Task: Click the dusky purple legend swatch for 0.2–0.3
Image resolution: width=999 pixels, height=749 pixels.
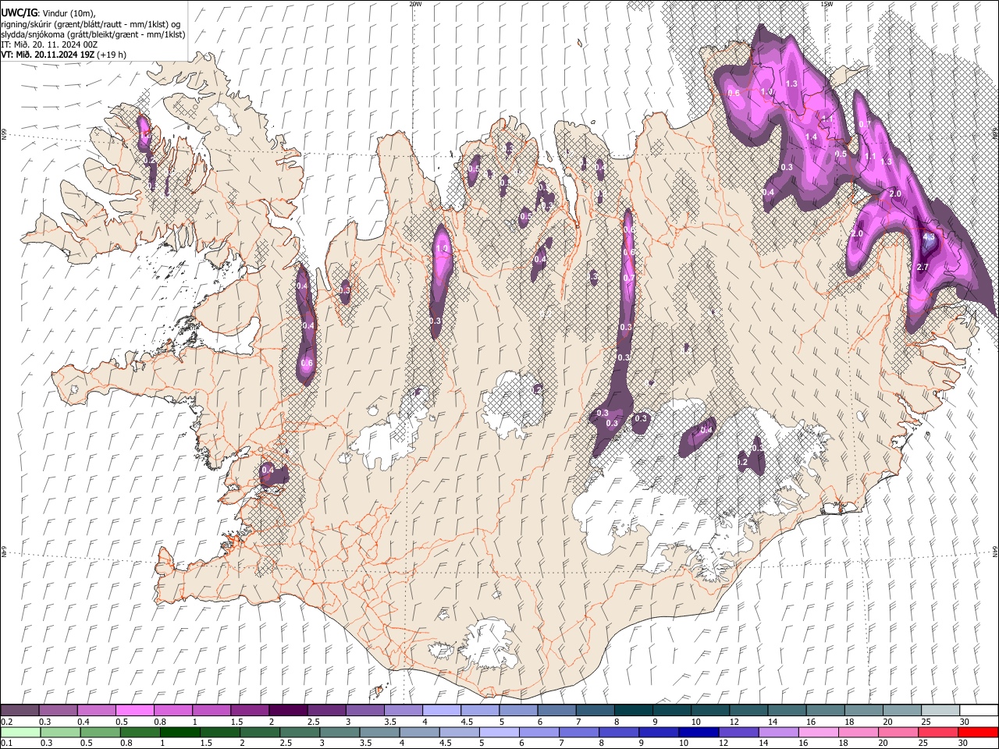Action: pyautogui.click(x=20, y=710)
